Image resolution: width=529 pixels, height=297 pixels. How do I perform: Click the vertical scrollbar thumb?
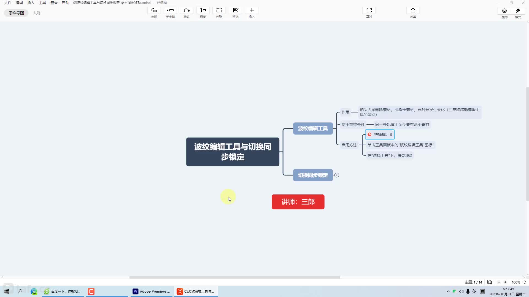coord(527,144)
